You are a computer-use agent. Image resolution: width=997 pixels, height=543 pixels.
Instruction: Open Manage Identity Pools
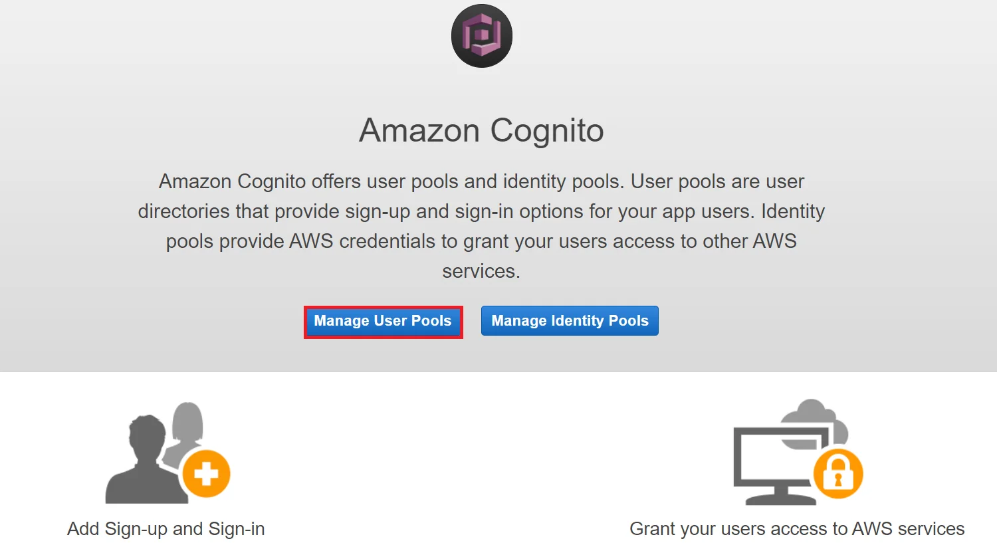(x=570, y=321)
